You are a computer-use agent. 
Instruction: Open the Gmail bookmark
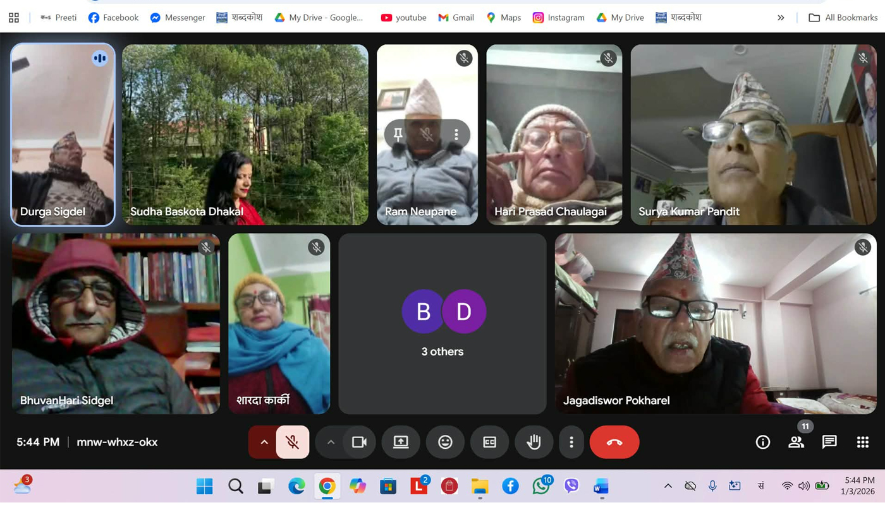(456, 18)
